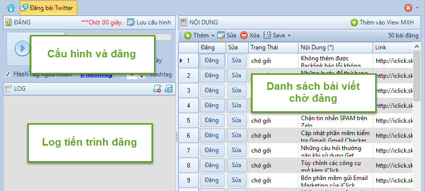Image resolution: width=425 pixels, height=191 pixels.
Task: Click 'Những câu hỏi thường gặp' content cell
Action: [335, 150]
